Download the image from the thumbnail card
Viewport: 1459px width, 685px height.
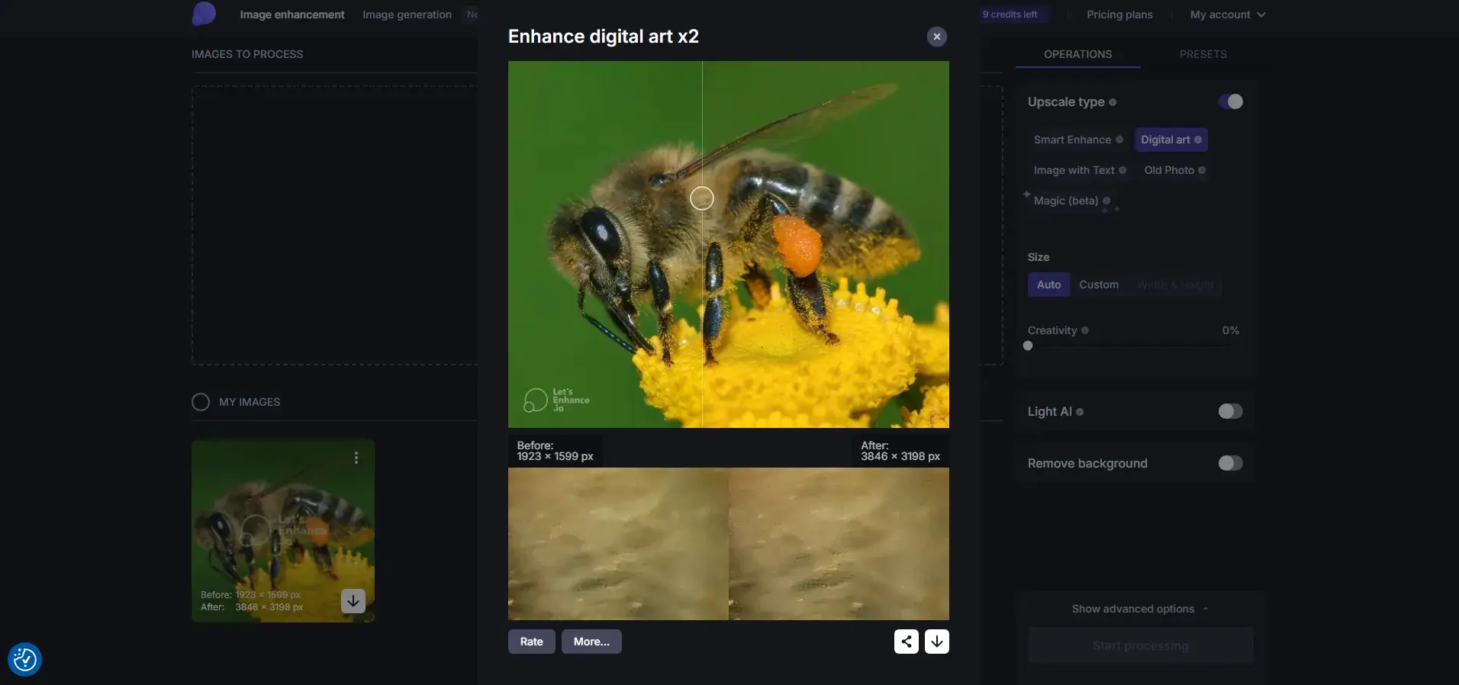click(353, 601)
